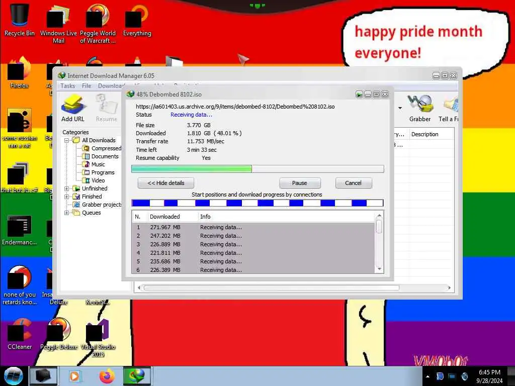
Task: Cancel the Debombed 8102.iso download
Action: 354,183
